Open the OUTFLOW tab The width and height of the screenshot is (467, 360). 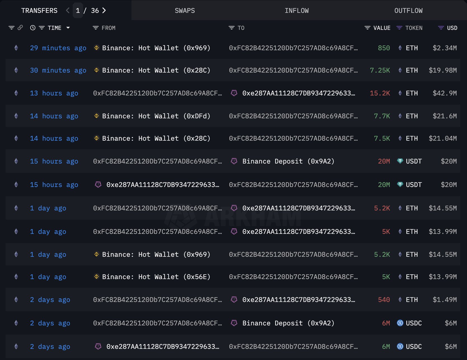coord(408,11)
